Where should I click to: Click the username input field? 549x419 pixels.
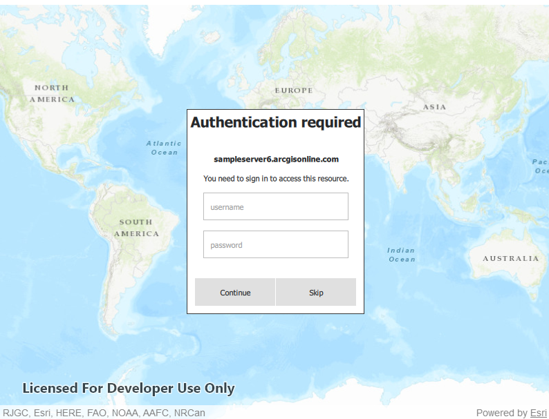(x=276, y=206)
